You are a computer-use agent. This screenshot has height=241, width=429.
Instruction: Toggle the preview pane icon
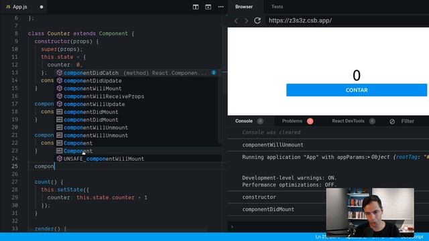pyautogui.click(x=208, y=7)
